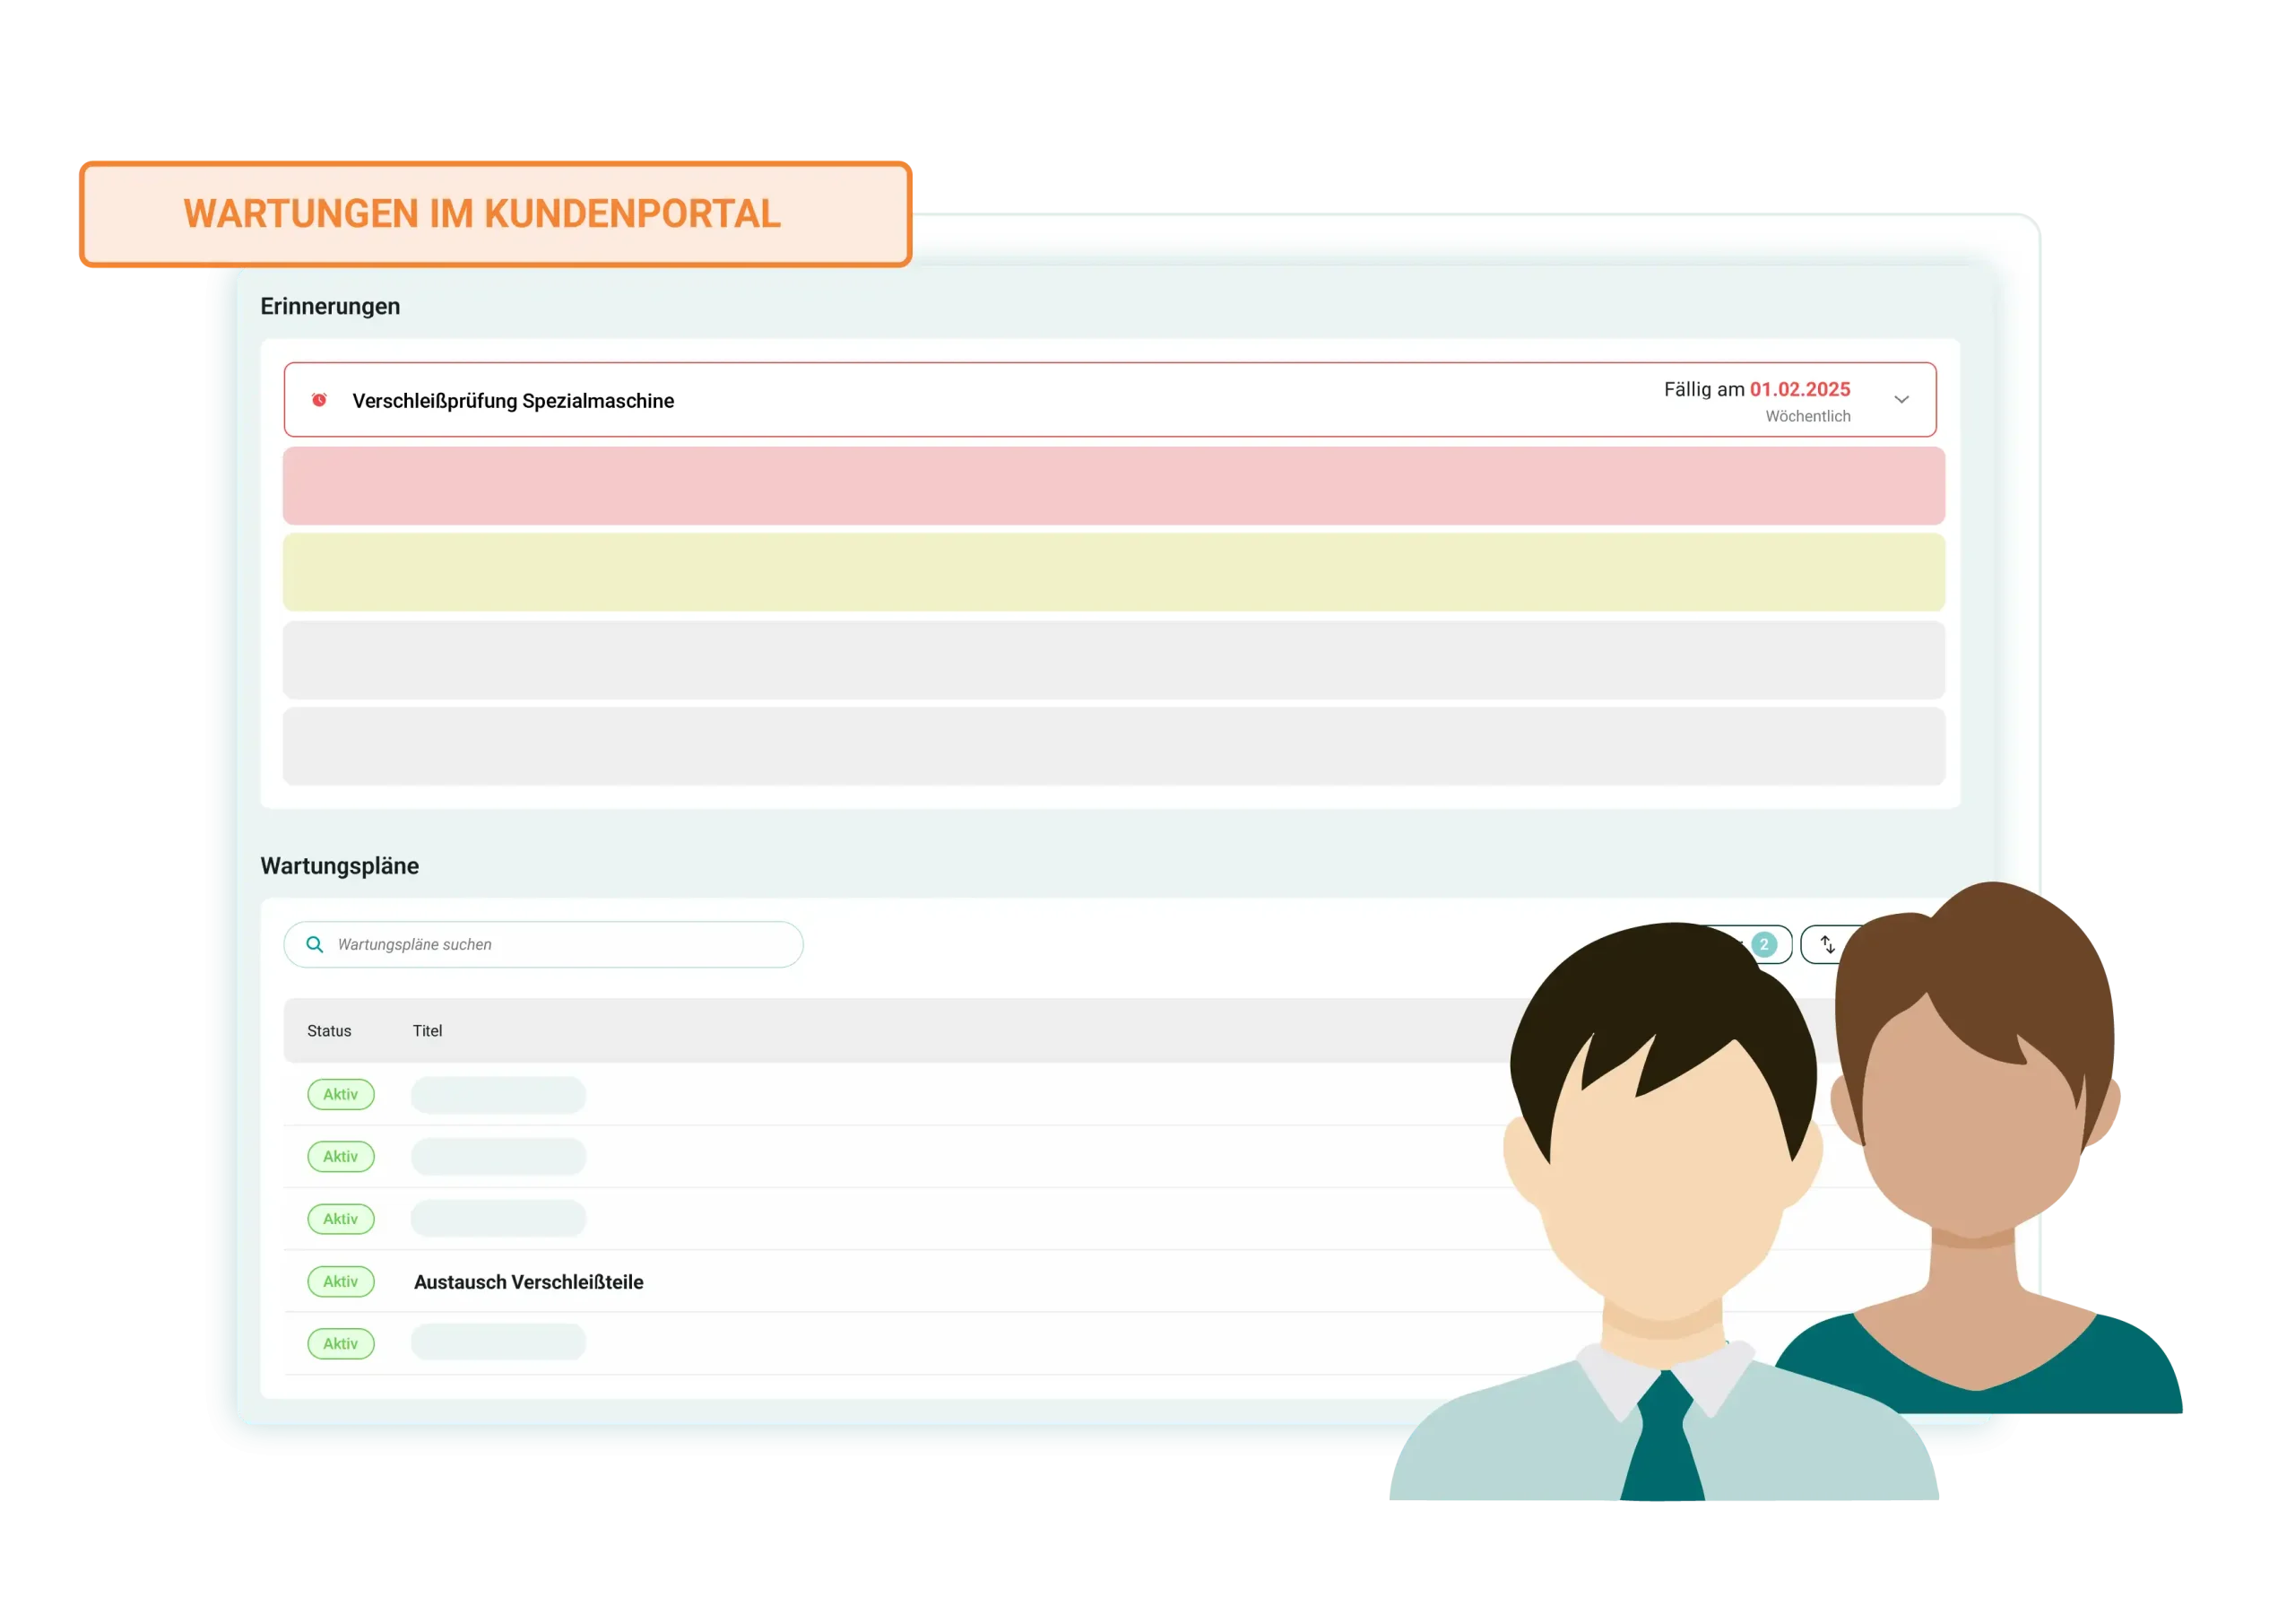Click the first gray reminder placeholder bar
Screen dimensions: 2295x1624
click(x=1113, y=660)
